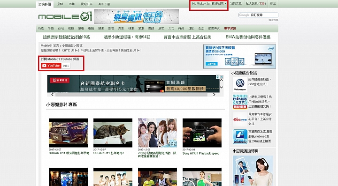
Task: Click the Mobile01 首頁 breadcrumb
Action: (x=50, y=45)
